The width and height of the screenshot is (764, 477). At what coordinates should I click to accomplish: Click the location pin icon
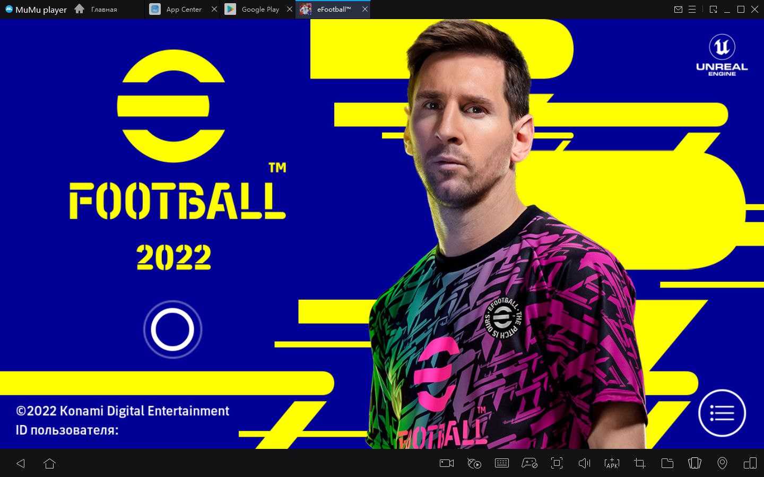(x=722, y=463)
